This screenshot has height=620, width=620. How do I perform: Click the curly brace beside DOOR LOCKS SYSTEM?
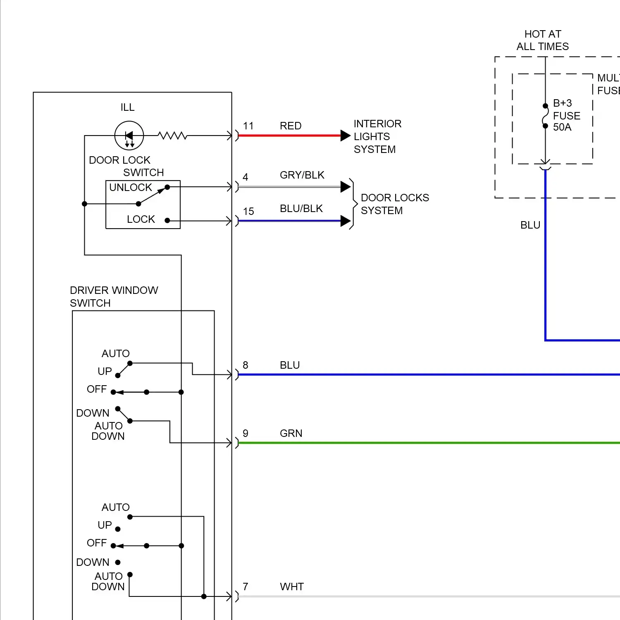tap(353, 204)
